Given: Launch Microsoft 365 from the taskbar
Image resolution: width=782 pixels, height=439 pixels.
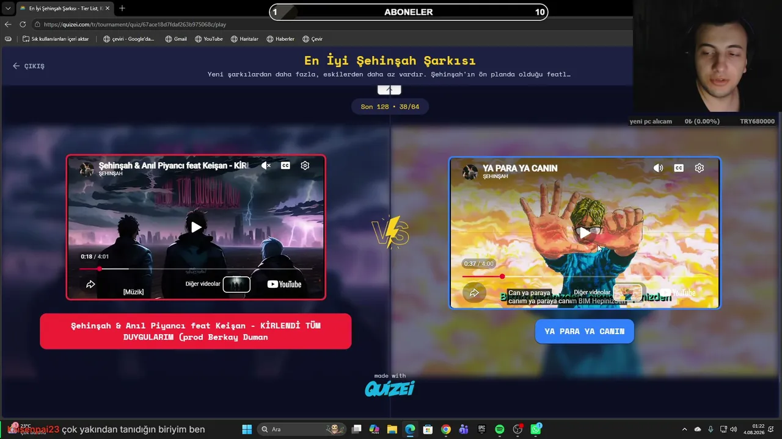Looking at the screenshot, I should 375,429.
